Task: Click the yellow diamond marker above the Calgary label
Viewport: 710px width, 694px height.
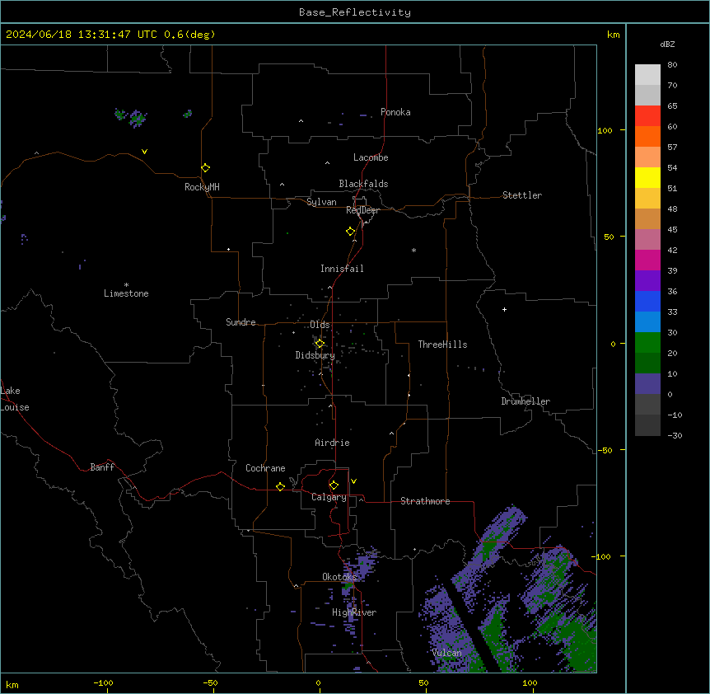Action: 334,485
